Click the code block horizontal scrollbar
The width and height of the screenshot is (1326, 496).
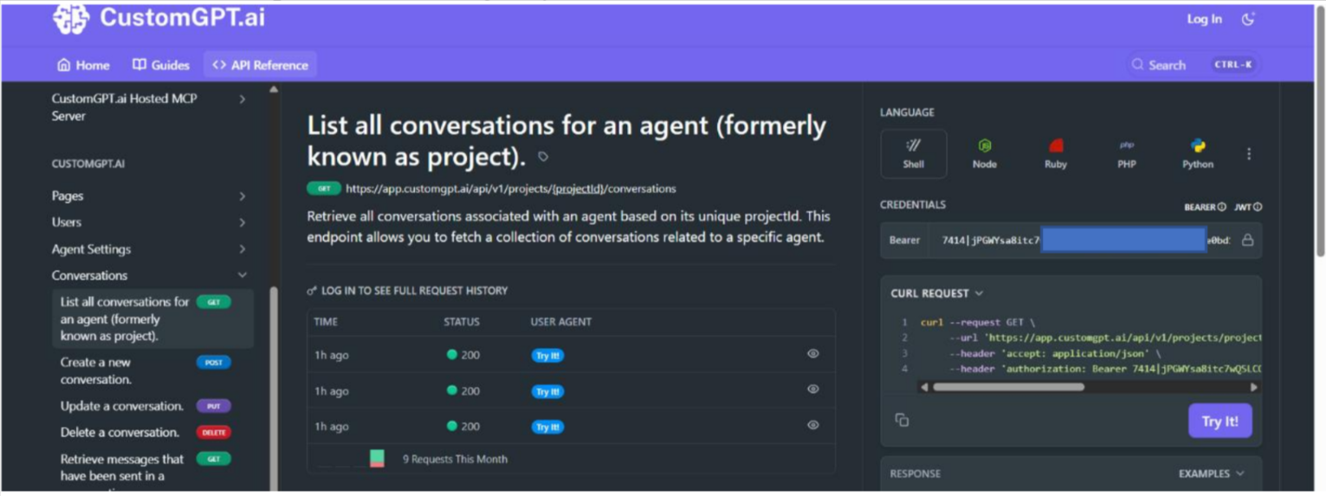point(1008,387)
